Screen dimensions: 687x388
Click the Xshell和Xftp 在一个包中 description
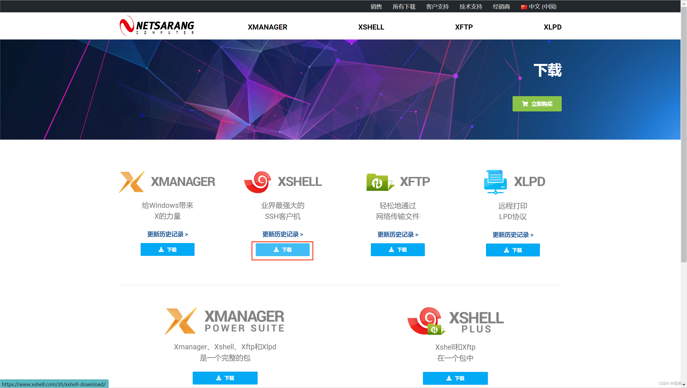pyautogui.click(x=455, y=353)
